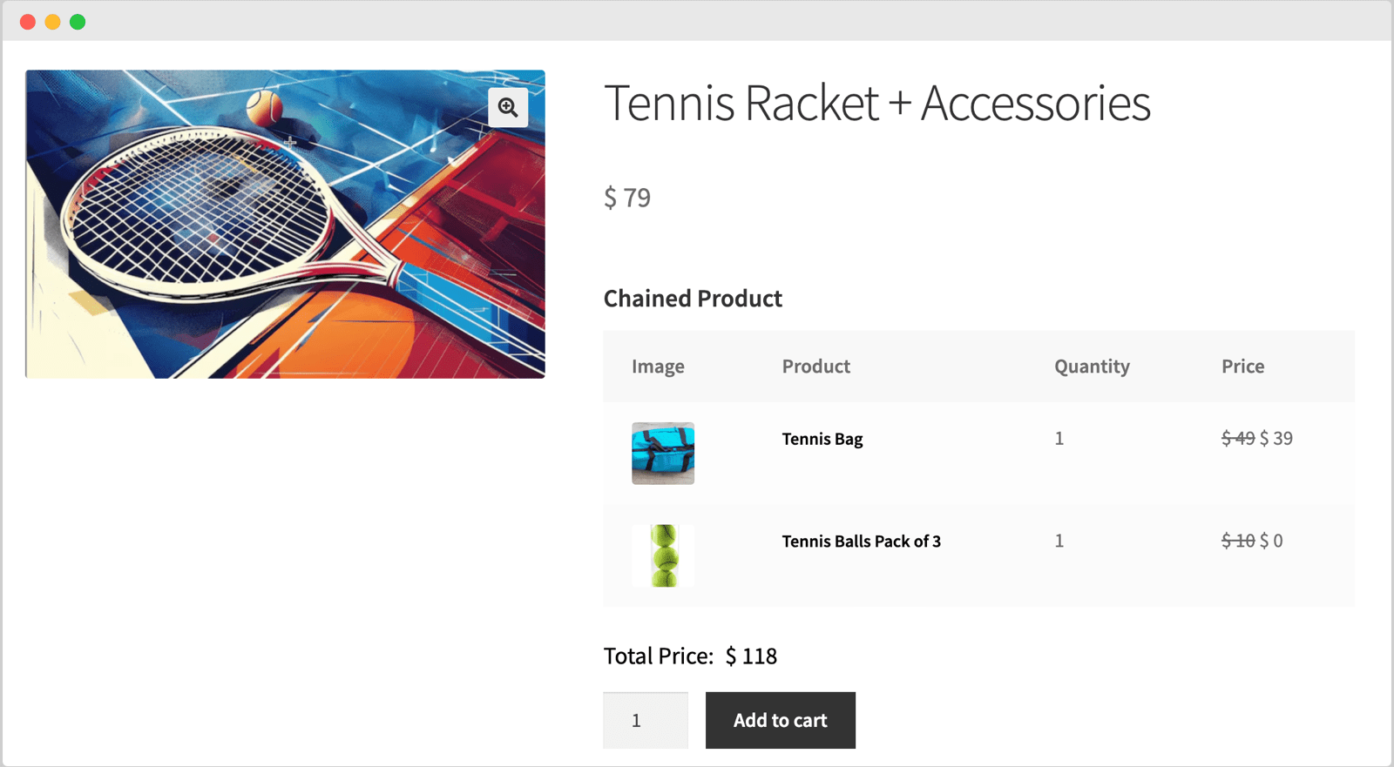Click the quantity input field
Image resolution: width=1394 pixels, height=767 pixels.
[x=645, y=720]
